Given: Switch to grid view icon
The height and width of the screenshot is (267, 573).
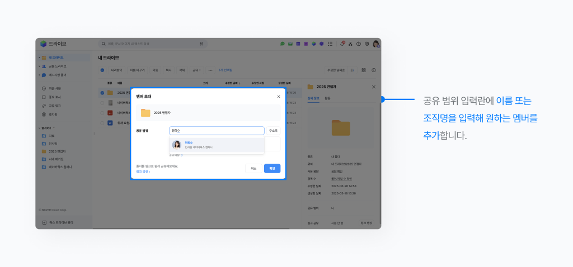Looking at the screenshot, I should 364,70.
